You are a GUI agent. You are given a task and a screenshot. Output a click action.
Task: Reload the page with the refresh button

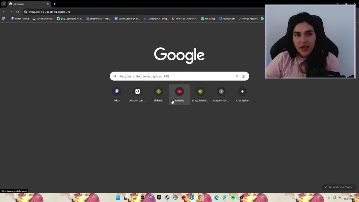(x=17, y=12)
